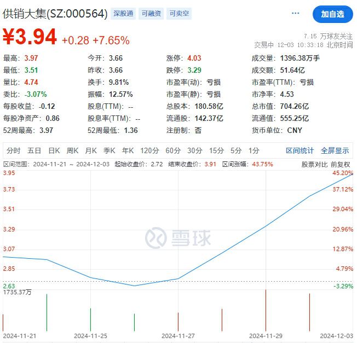Click the 2024-12-03 date label
Image resolution: width=357 pixels, height=343 pixels.
(x=336, y=336)
